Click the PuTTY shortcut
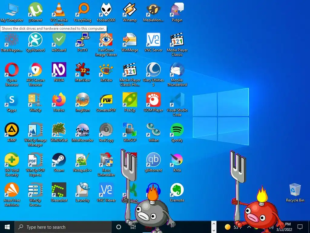Screen dimensions: 310x233 pos(83,40)
